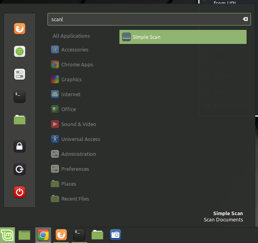
Task: Clear the search field with backspace icon
Action: coord(245,19)
